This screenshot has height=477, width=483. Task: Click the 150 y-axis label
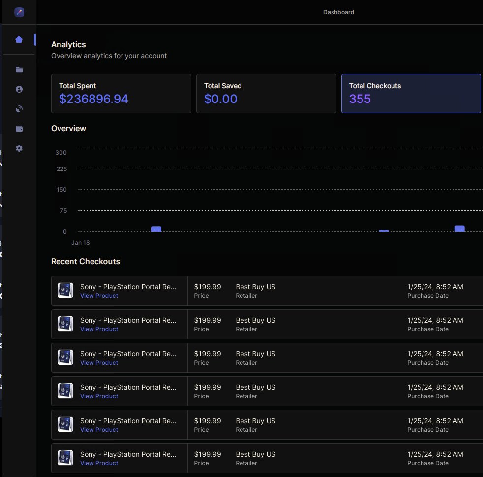coord(61,190)
